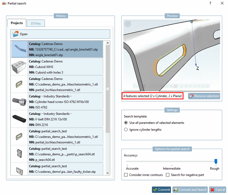Click the history list scrollbar thumb

(108, 89)
